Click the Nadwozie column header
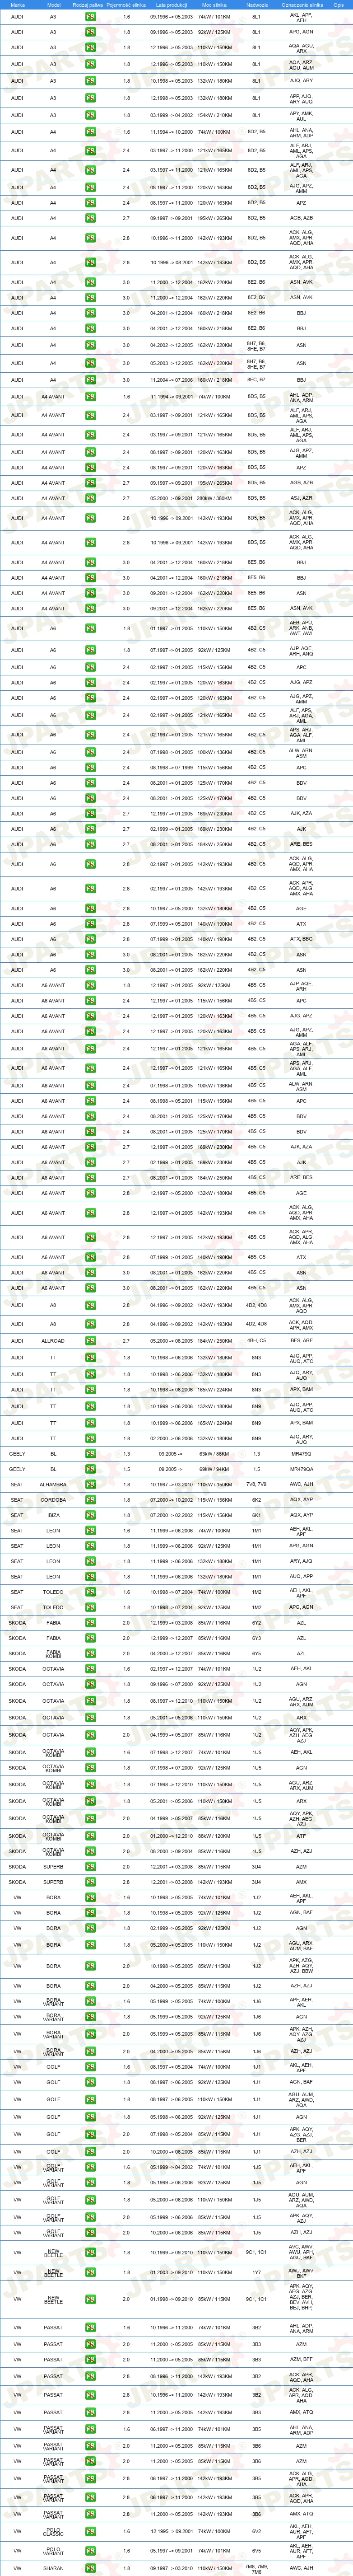353x2576 pixels. (x=256, y=5)
